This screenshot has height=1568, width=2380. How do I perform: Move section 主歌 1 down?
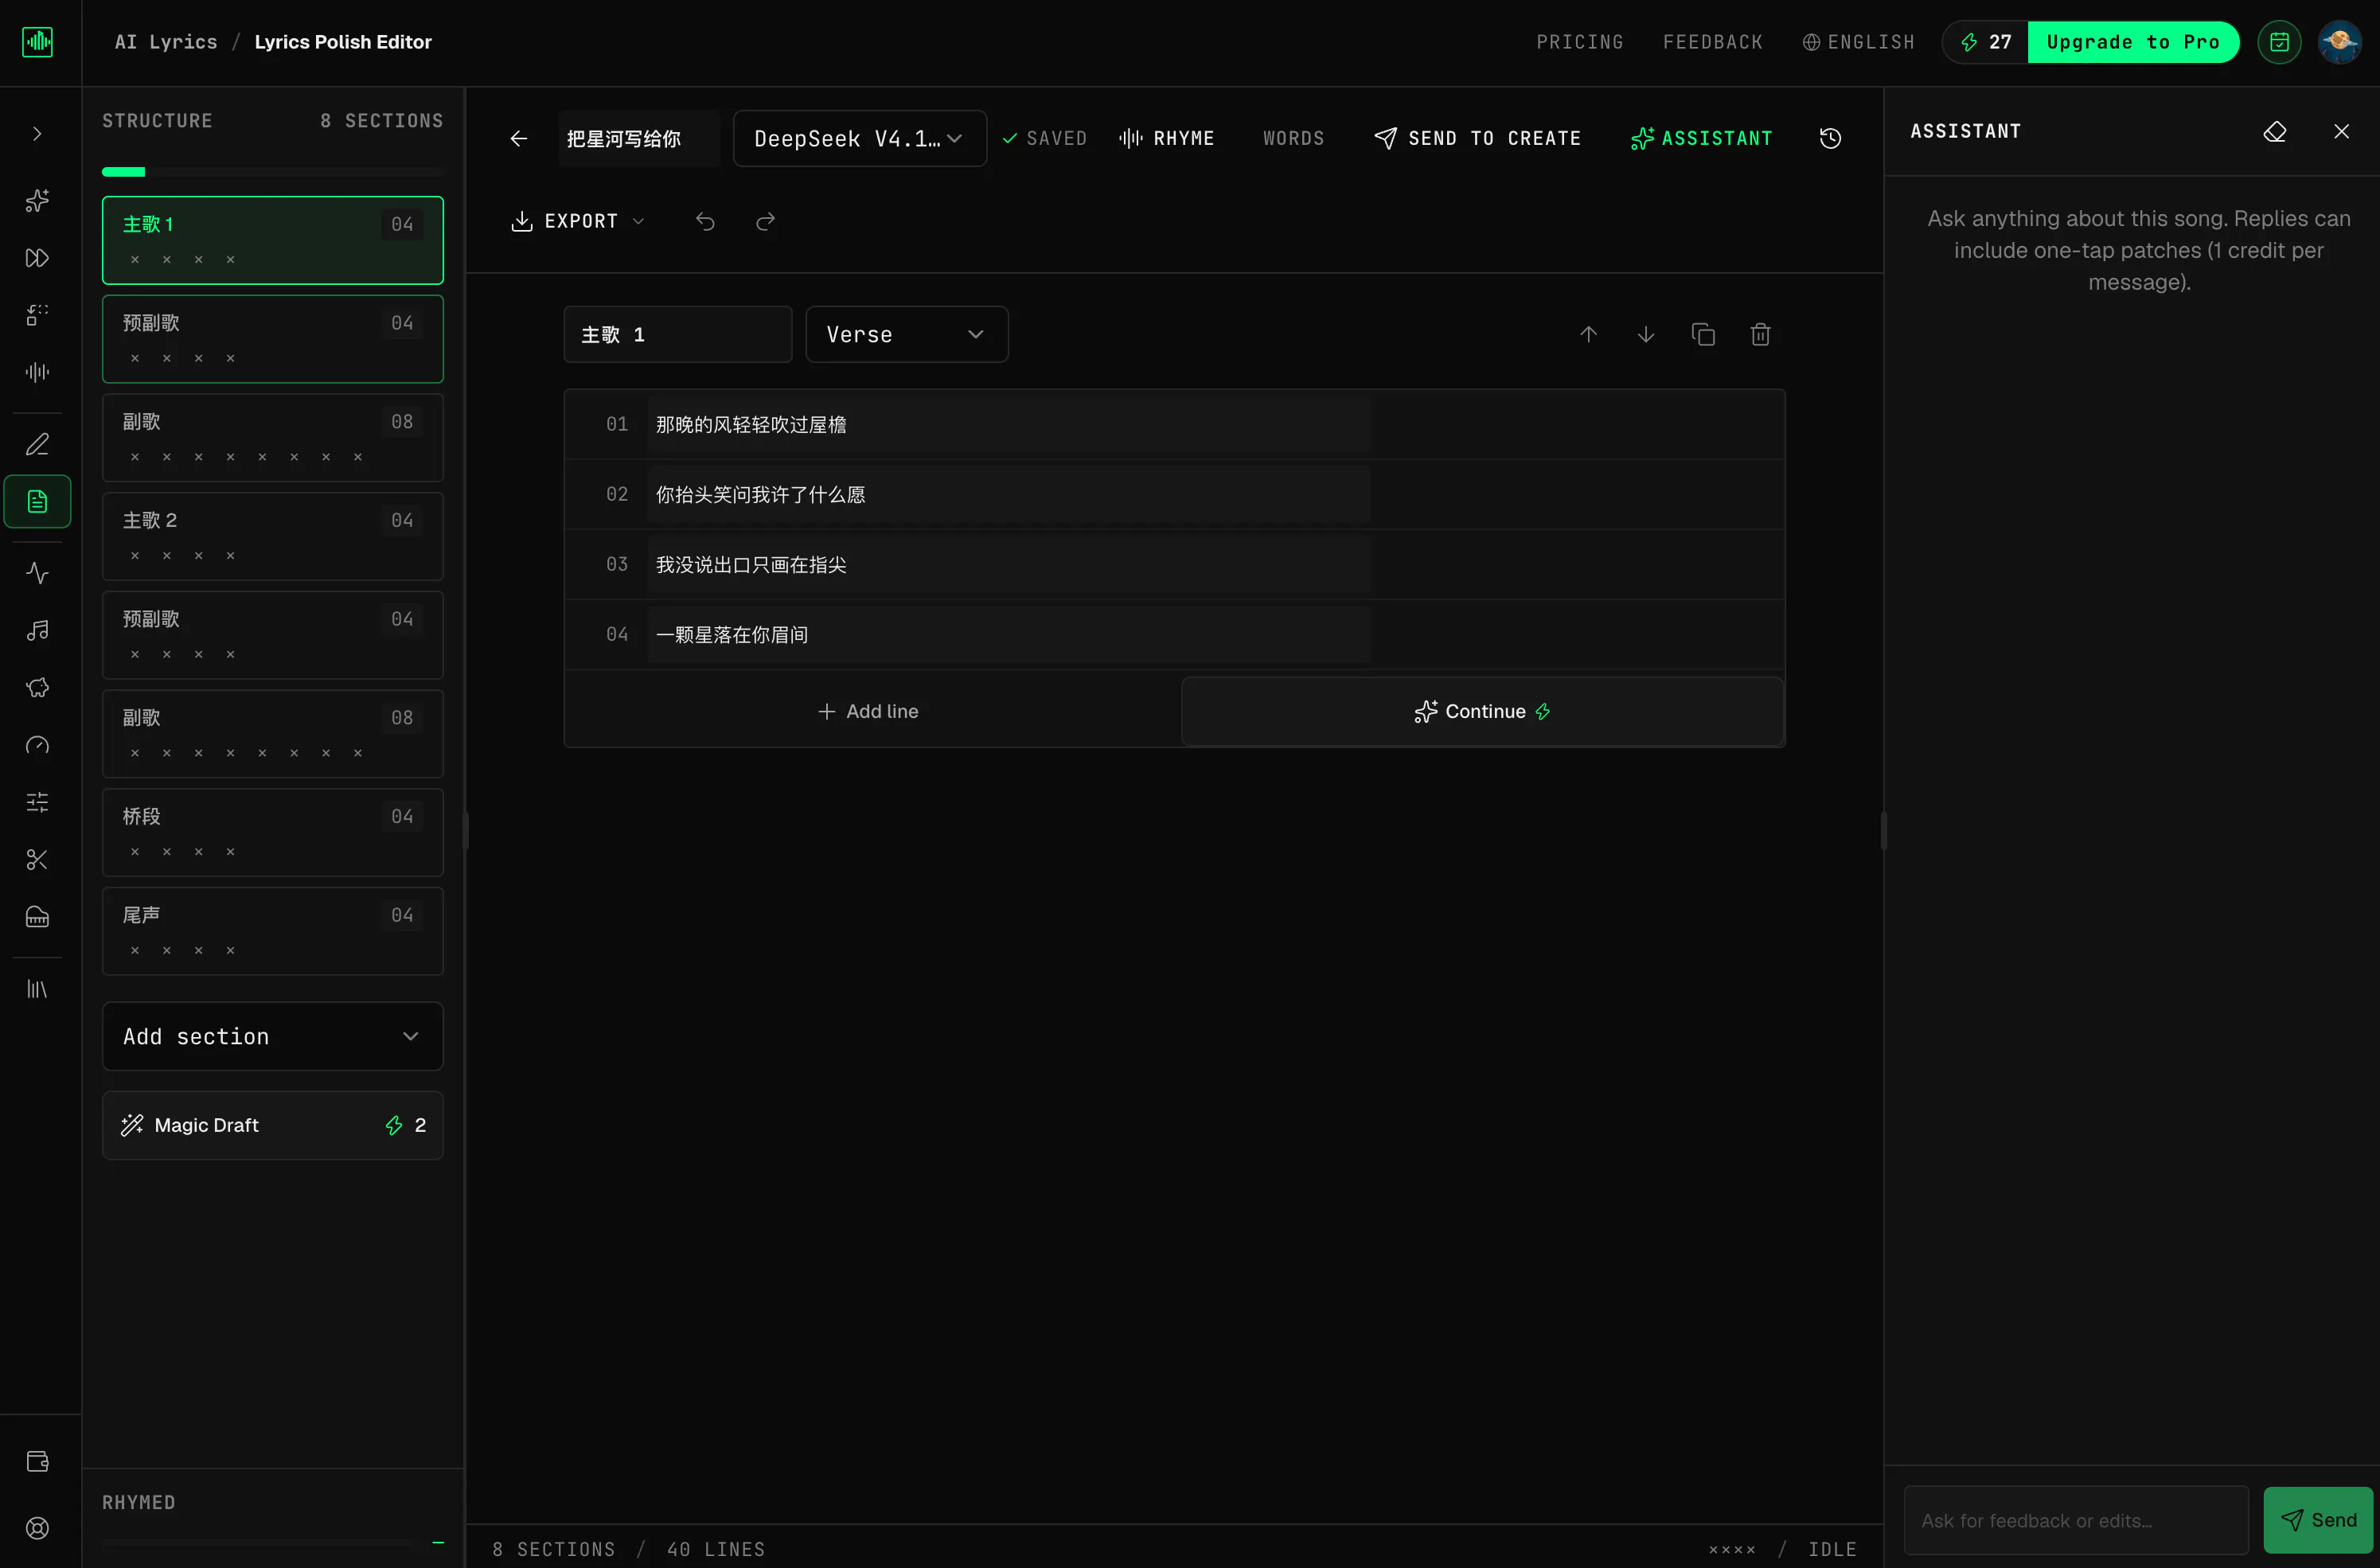[1645, 334]
